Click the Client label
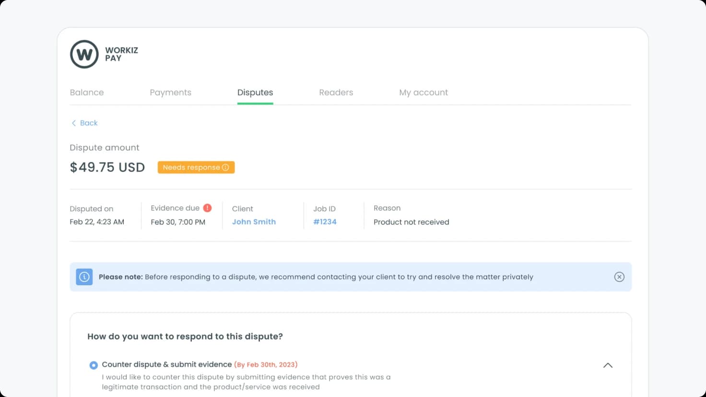The width and height of the screenshot is (706, 397). tap(243, 209)
